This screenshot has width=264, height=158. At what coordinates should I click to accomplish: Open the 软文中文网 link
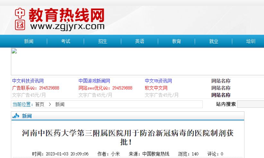tap(156, 88)
